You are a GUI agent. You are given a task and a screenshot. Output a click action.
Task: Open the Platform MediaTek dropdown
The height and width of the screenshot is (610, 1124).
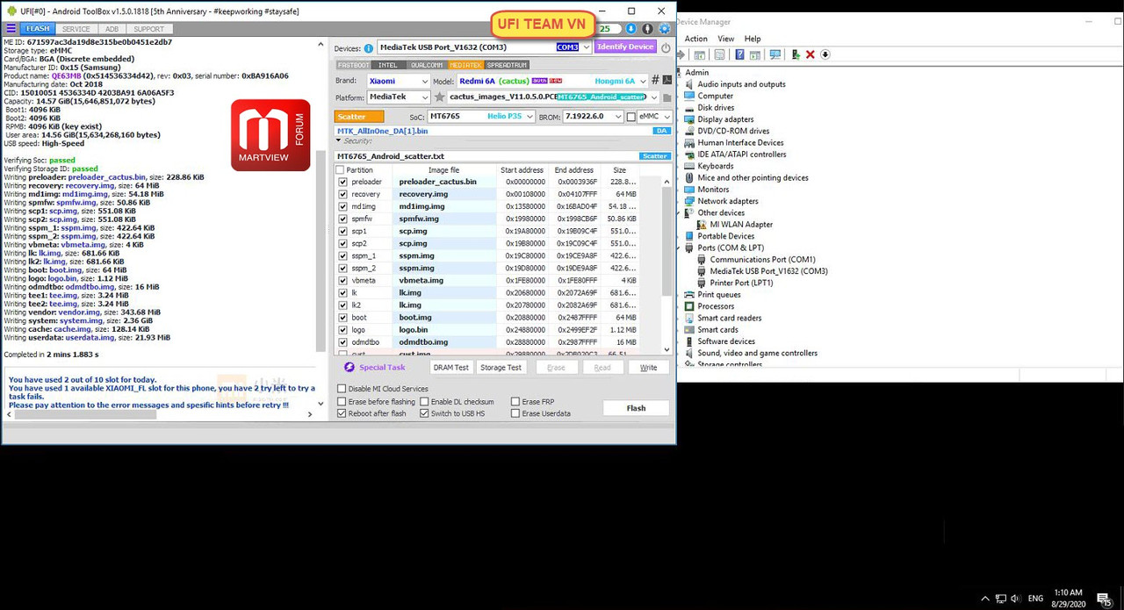(x=424, y=97)
